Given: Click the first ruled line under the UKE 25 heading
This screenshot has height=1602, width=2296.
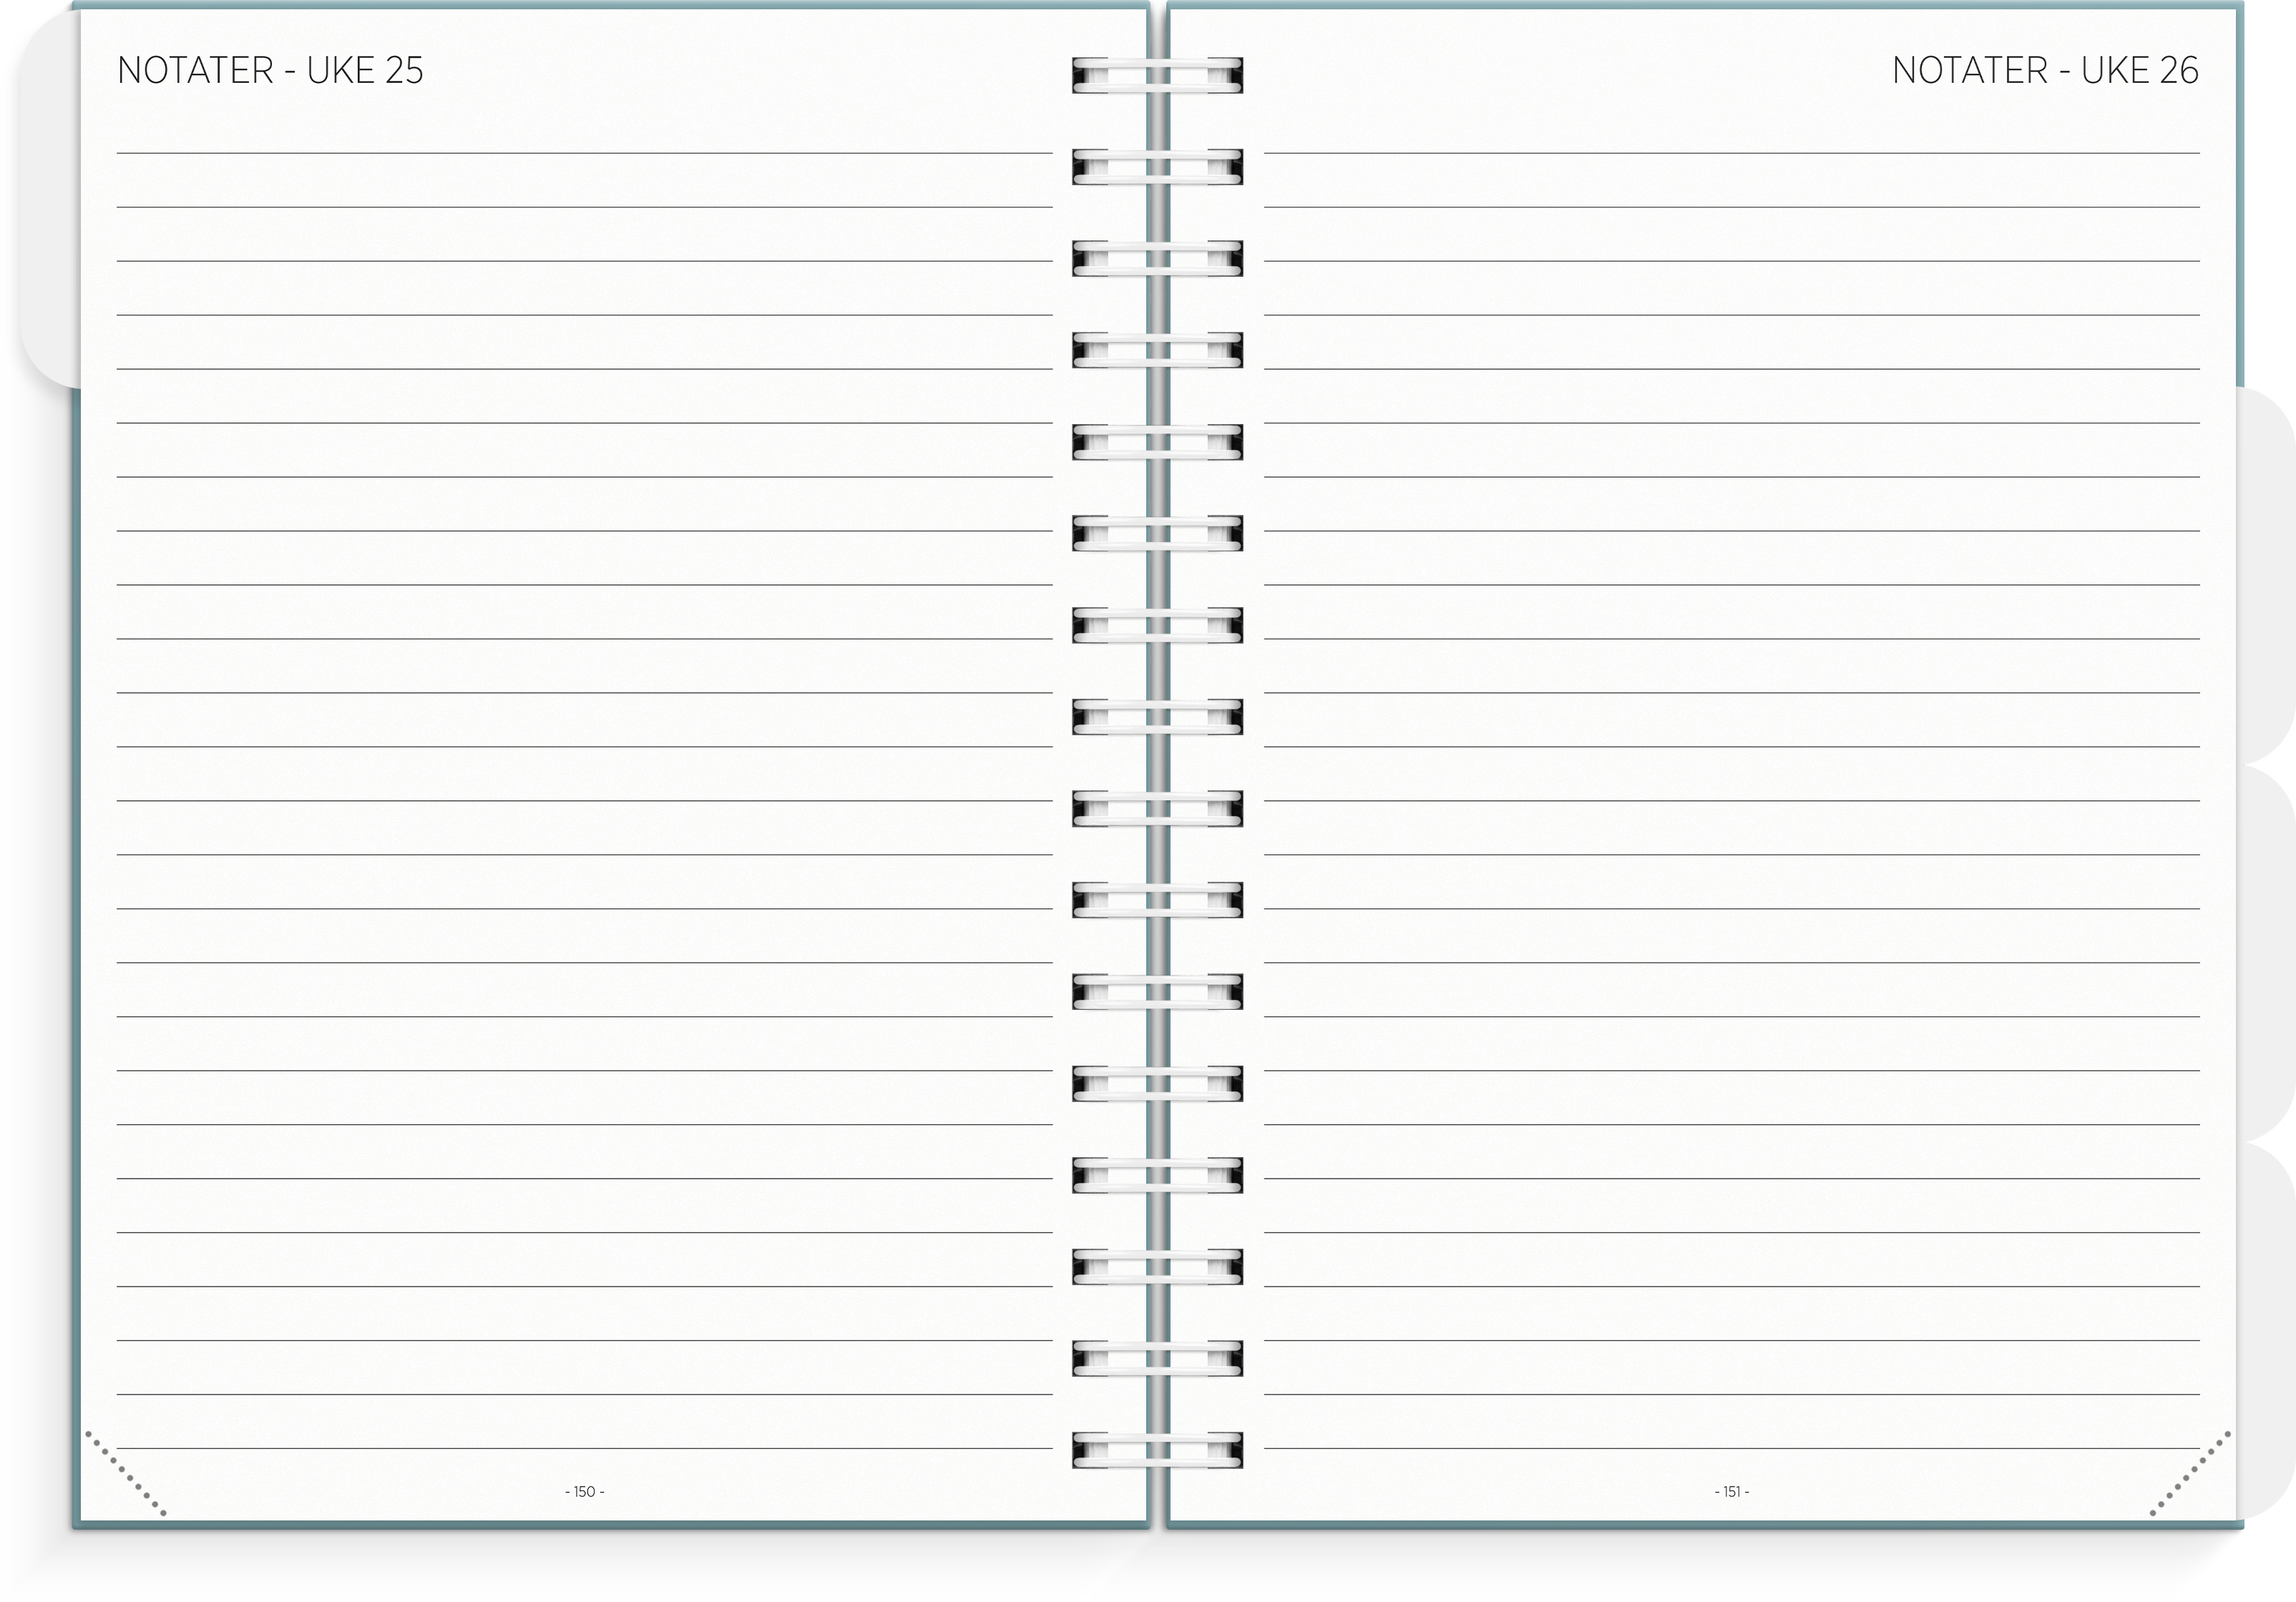Looking at the screenshot, I should tap(584, 153).
